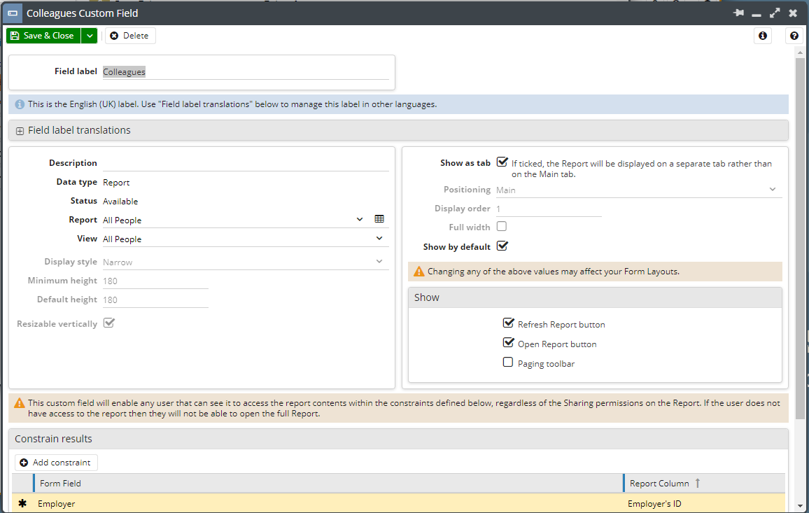Expand the Field label translations section
The width and height of the screenshot is (809, 513).
coord(19,130)
